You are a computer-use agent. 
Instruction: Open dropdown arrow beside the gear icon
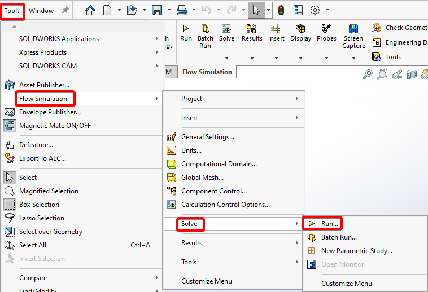[327, 10]
